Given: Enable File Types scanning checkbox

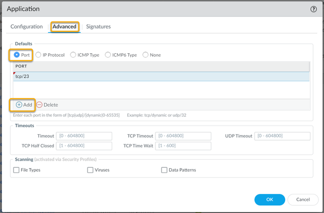Looking at the screenshot, I should [x=16, y=170].
